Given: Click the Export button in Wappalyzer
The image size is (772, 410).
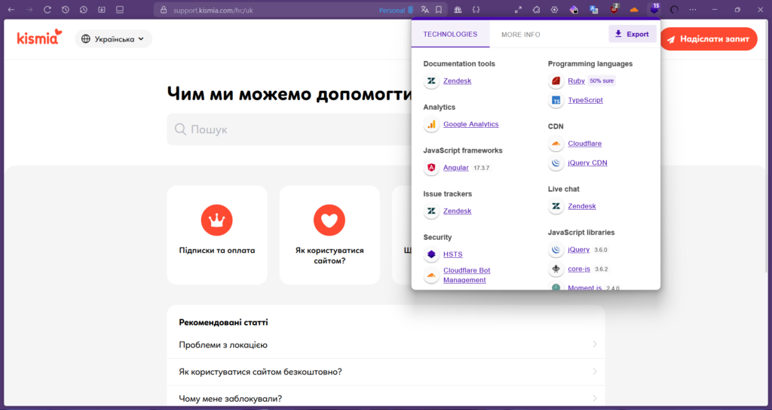Looking at the screenshot, I should [x=632, y=34].
